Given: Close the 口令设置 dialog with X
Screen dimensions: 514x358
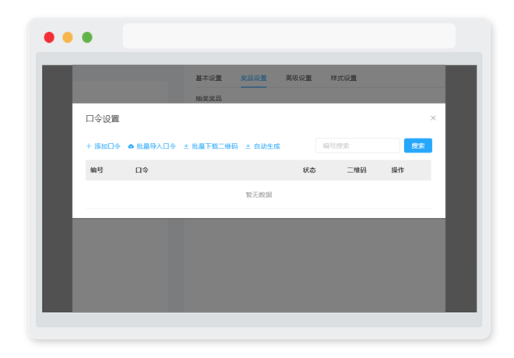Looking at the screenshot, I should point(433,118).
